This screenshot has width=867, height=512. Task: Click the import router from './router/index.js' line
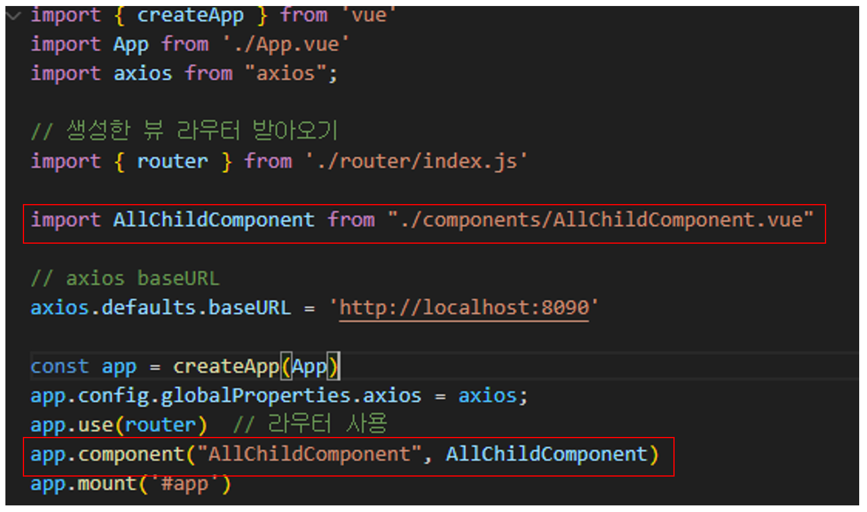(278, 161)
